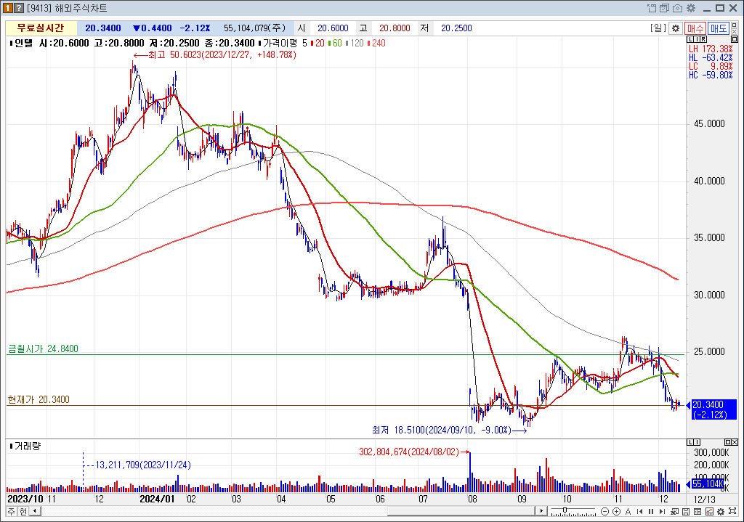Screen dimensions: 744x522
Task: Click the camera screenshot icon in title bar
Action: pyautogui.click(x=678, y=8)
